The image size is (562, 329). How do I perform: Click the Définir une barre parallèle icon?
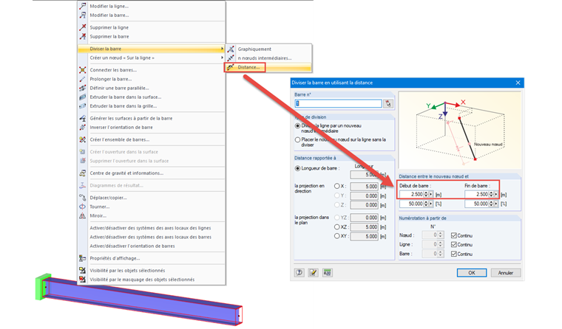[83, 88]
